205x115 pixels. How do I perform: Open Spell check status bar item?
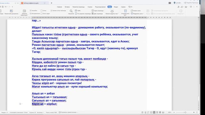tap(68, 112)
